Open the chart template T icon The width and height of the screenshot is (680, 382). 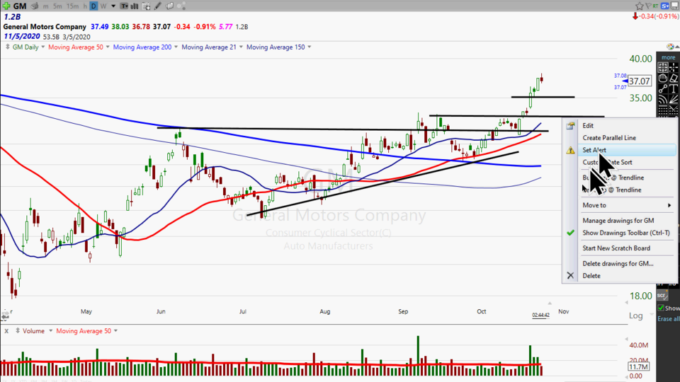(124, 6)
